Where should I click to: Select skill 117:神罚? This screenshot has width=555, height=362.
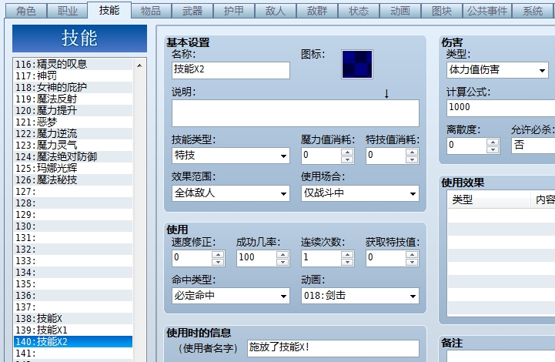coord(73,75)
